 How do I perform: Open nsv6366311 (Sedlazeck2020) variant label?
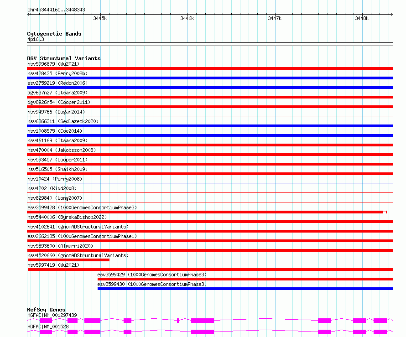(63, 121)
